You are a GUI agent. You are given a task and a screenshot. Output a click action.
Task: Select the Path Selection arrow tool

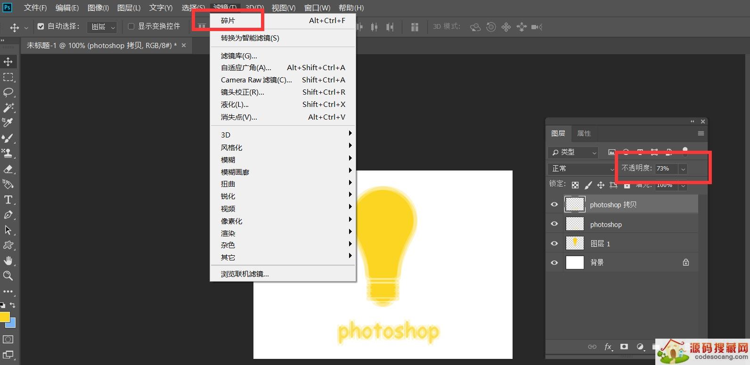(8, 230)
